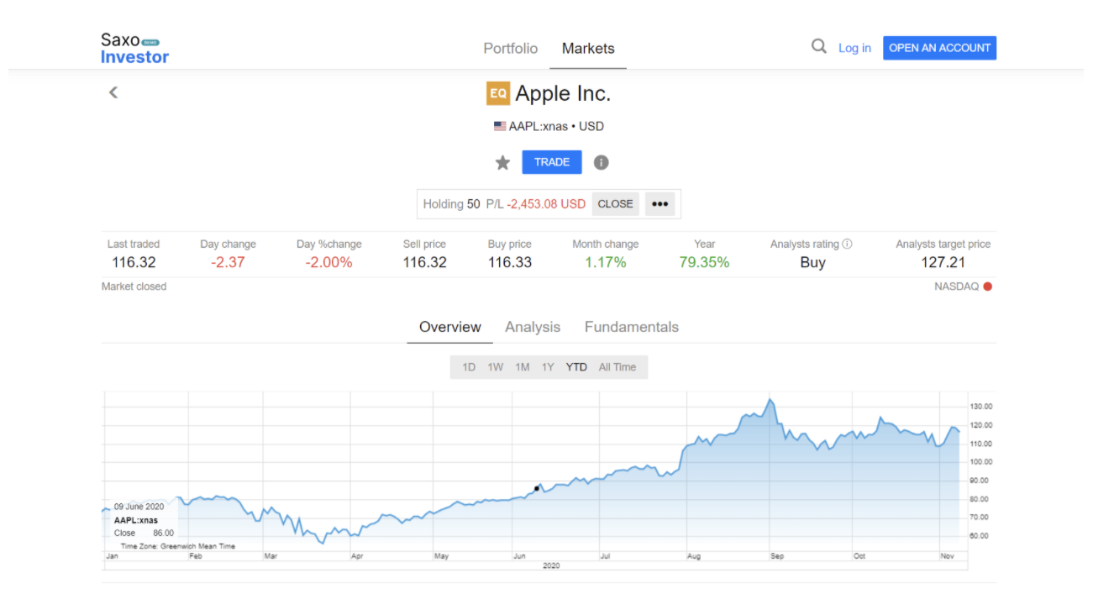Switch to the Fundamentals tab
Screen dimensions: 1114x615
[632, 327]
